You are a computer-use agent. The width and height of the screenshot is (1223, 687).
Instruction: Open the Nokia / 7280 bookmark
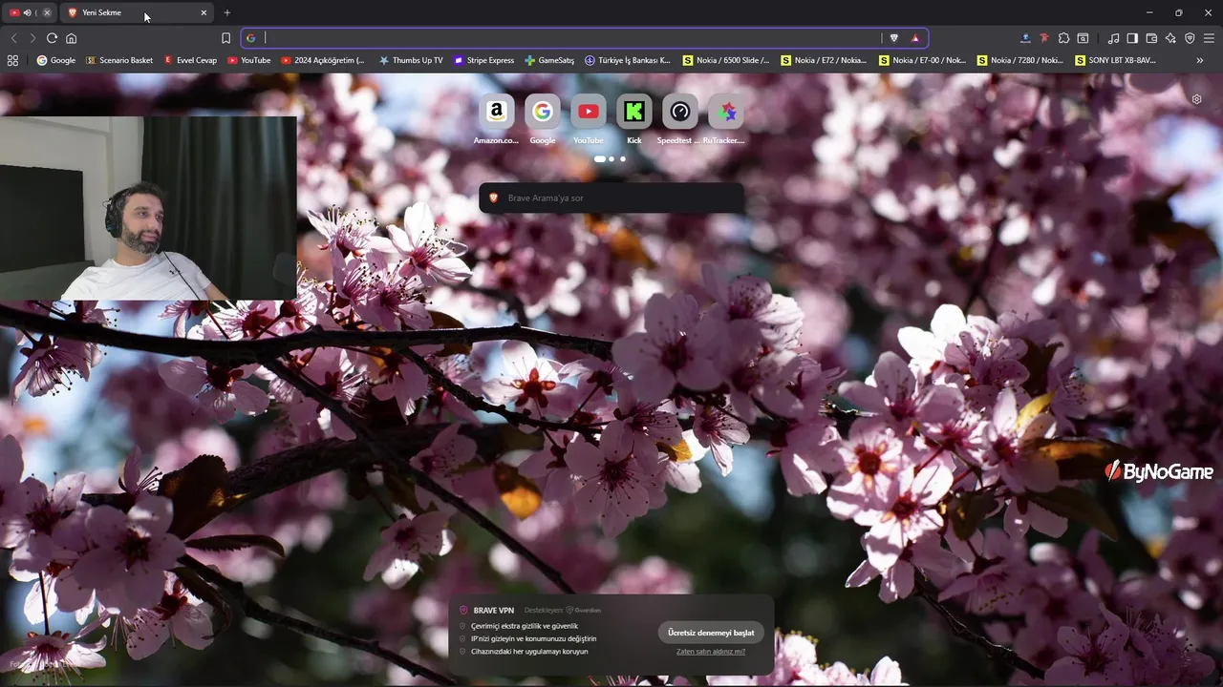pyautogui.click(x=1019, y=60)
